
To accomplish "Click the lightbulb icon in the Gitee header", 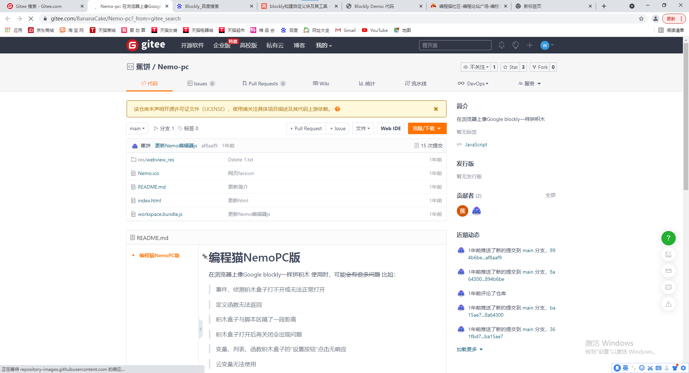I will pos(516,45).
